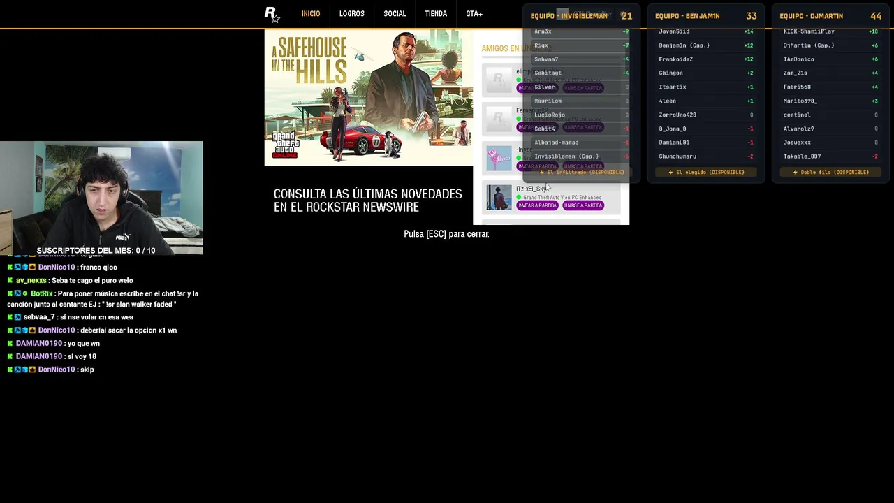Click av_nexxs username in chat
Viewport: 894px width, 503px height.
tap(31, 281)
